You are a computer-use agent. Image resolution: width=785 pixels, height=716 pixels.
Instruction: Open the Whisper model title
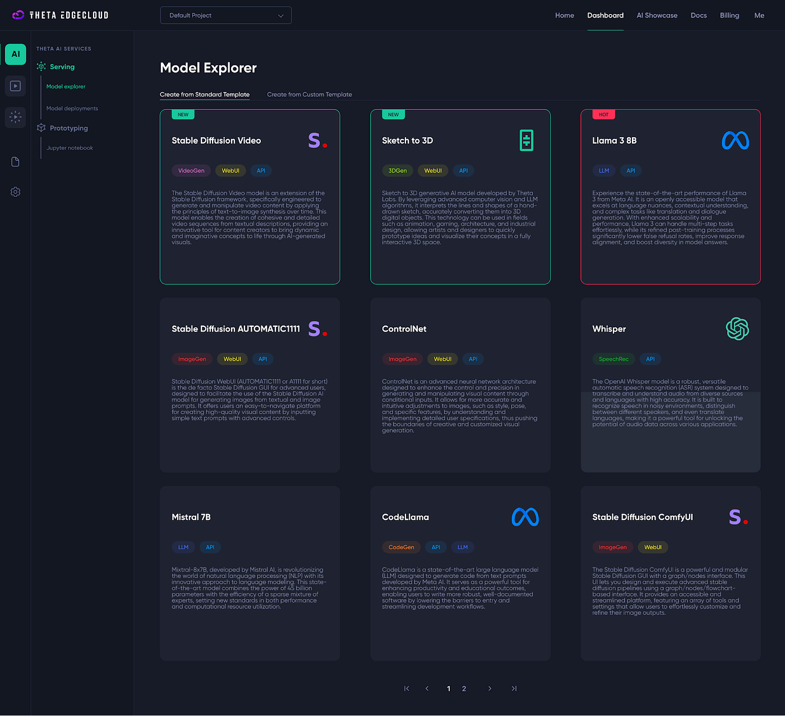pyautogui.click(x=609, y=329)
